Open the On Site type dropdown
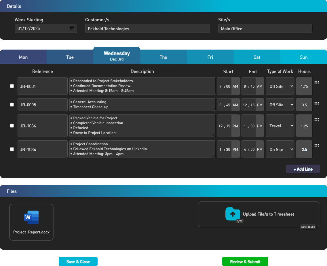327x266 pixels. tap(280, 149)
